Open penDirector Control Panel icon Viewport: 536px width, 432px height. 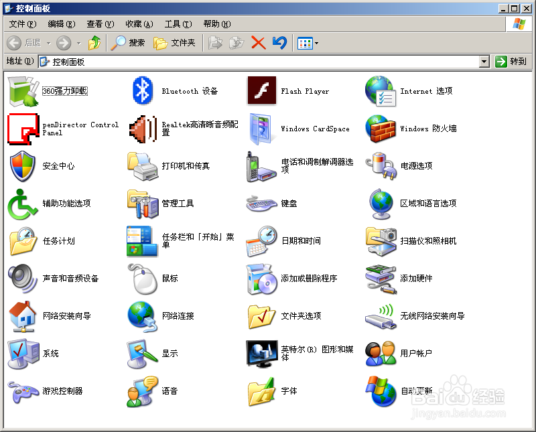(23, 129)
